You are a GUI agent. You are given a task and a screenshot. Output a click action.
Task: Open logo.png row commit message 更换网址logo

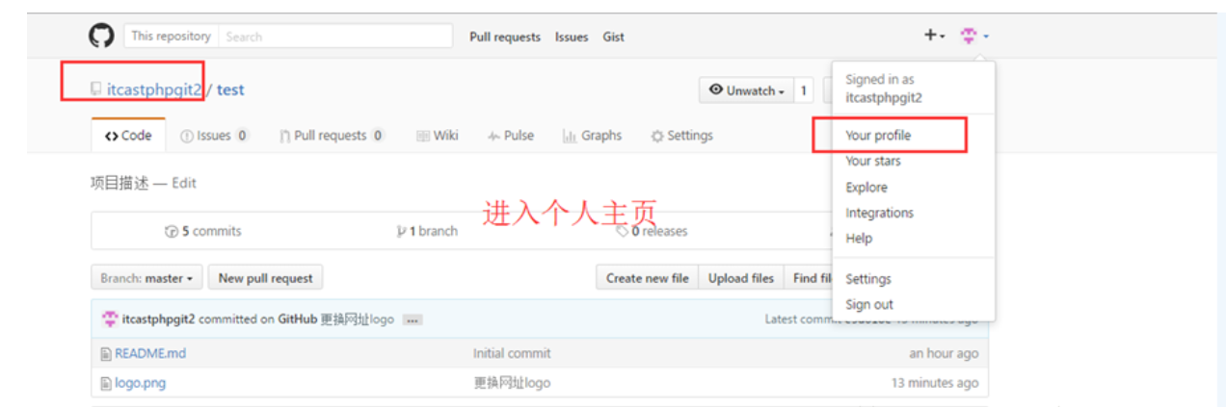click(x=512, y=382)
